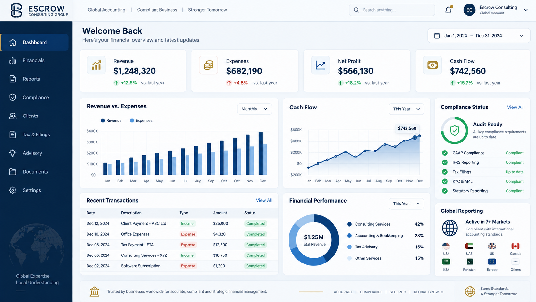
Task: Expand the account menu chevron
Action: click(526, 10)
